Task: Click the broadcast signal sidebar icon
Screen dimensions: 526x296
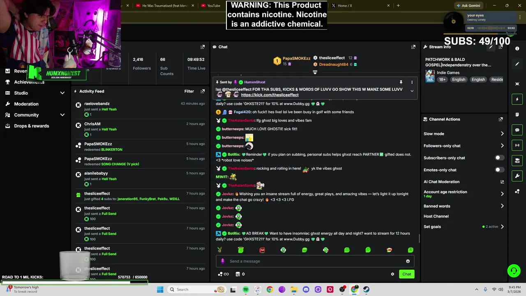Action: (x=517, y=145)
